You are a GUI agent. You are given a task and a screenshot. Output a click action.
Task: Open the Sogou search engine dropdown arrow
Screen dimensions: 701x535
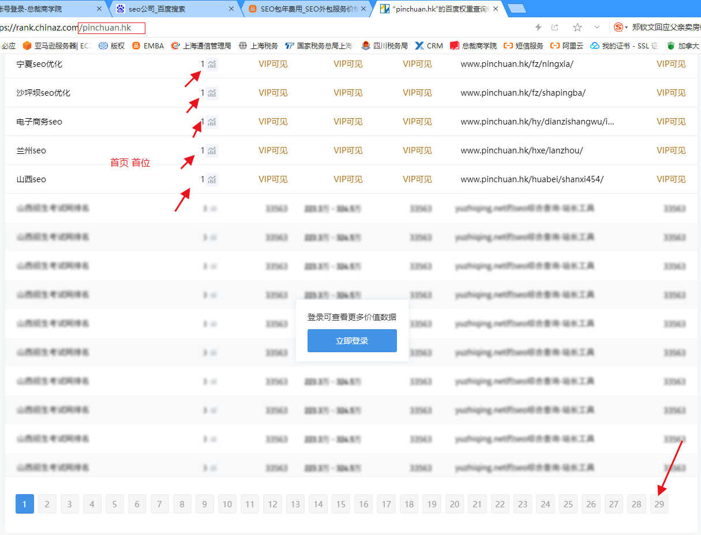(627, 28)
